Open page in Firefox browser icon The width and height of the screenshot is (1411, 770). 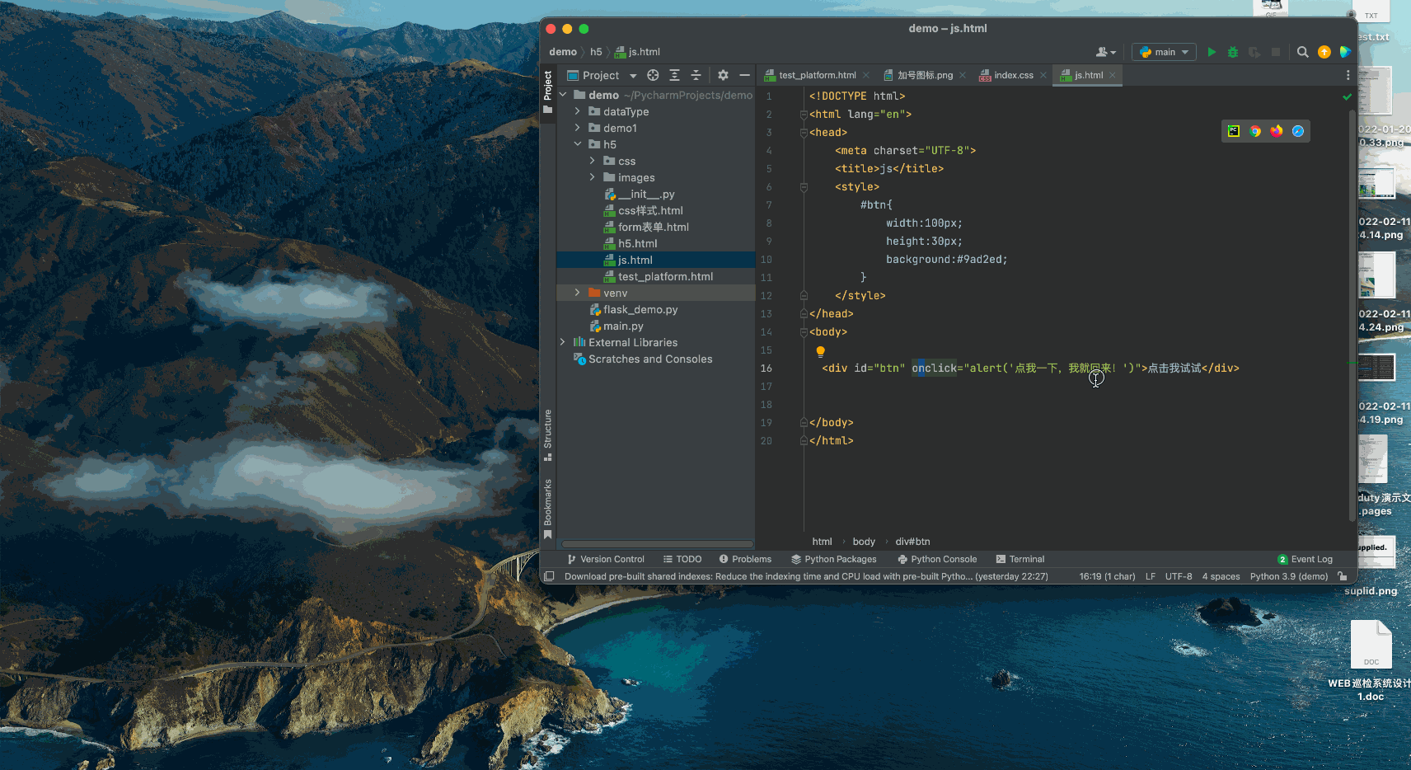click(1277, 131)
